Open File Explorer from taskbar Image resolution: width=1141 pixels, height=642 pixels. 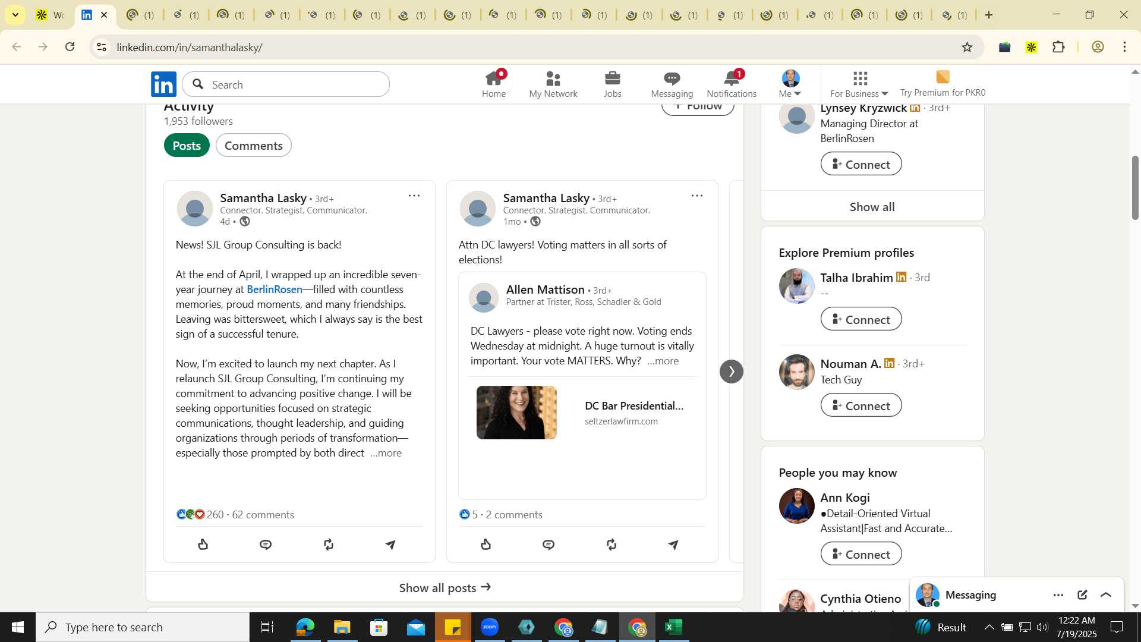[x=342, y=627]
